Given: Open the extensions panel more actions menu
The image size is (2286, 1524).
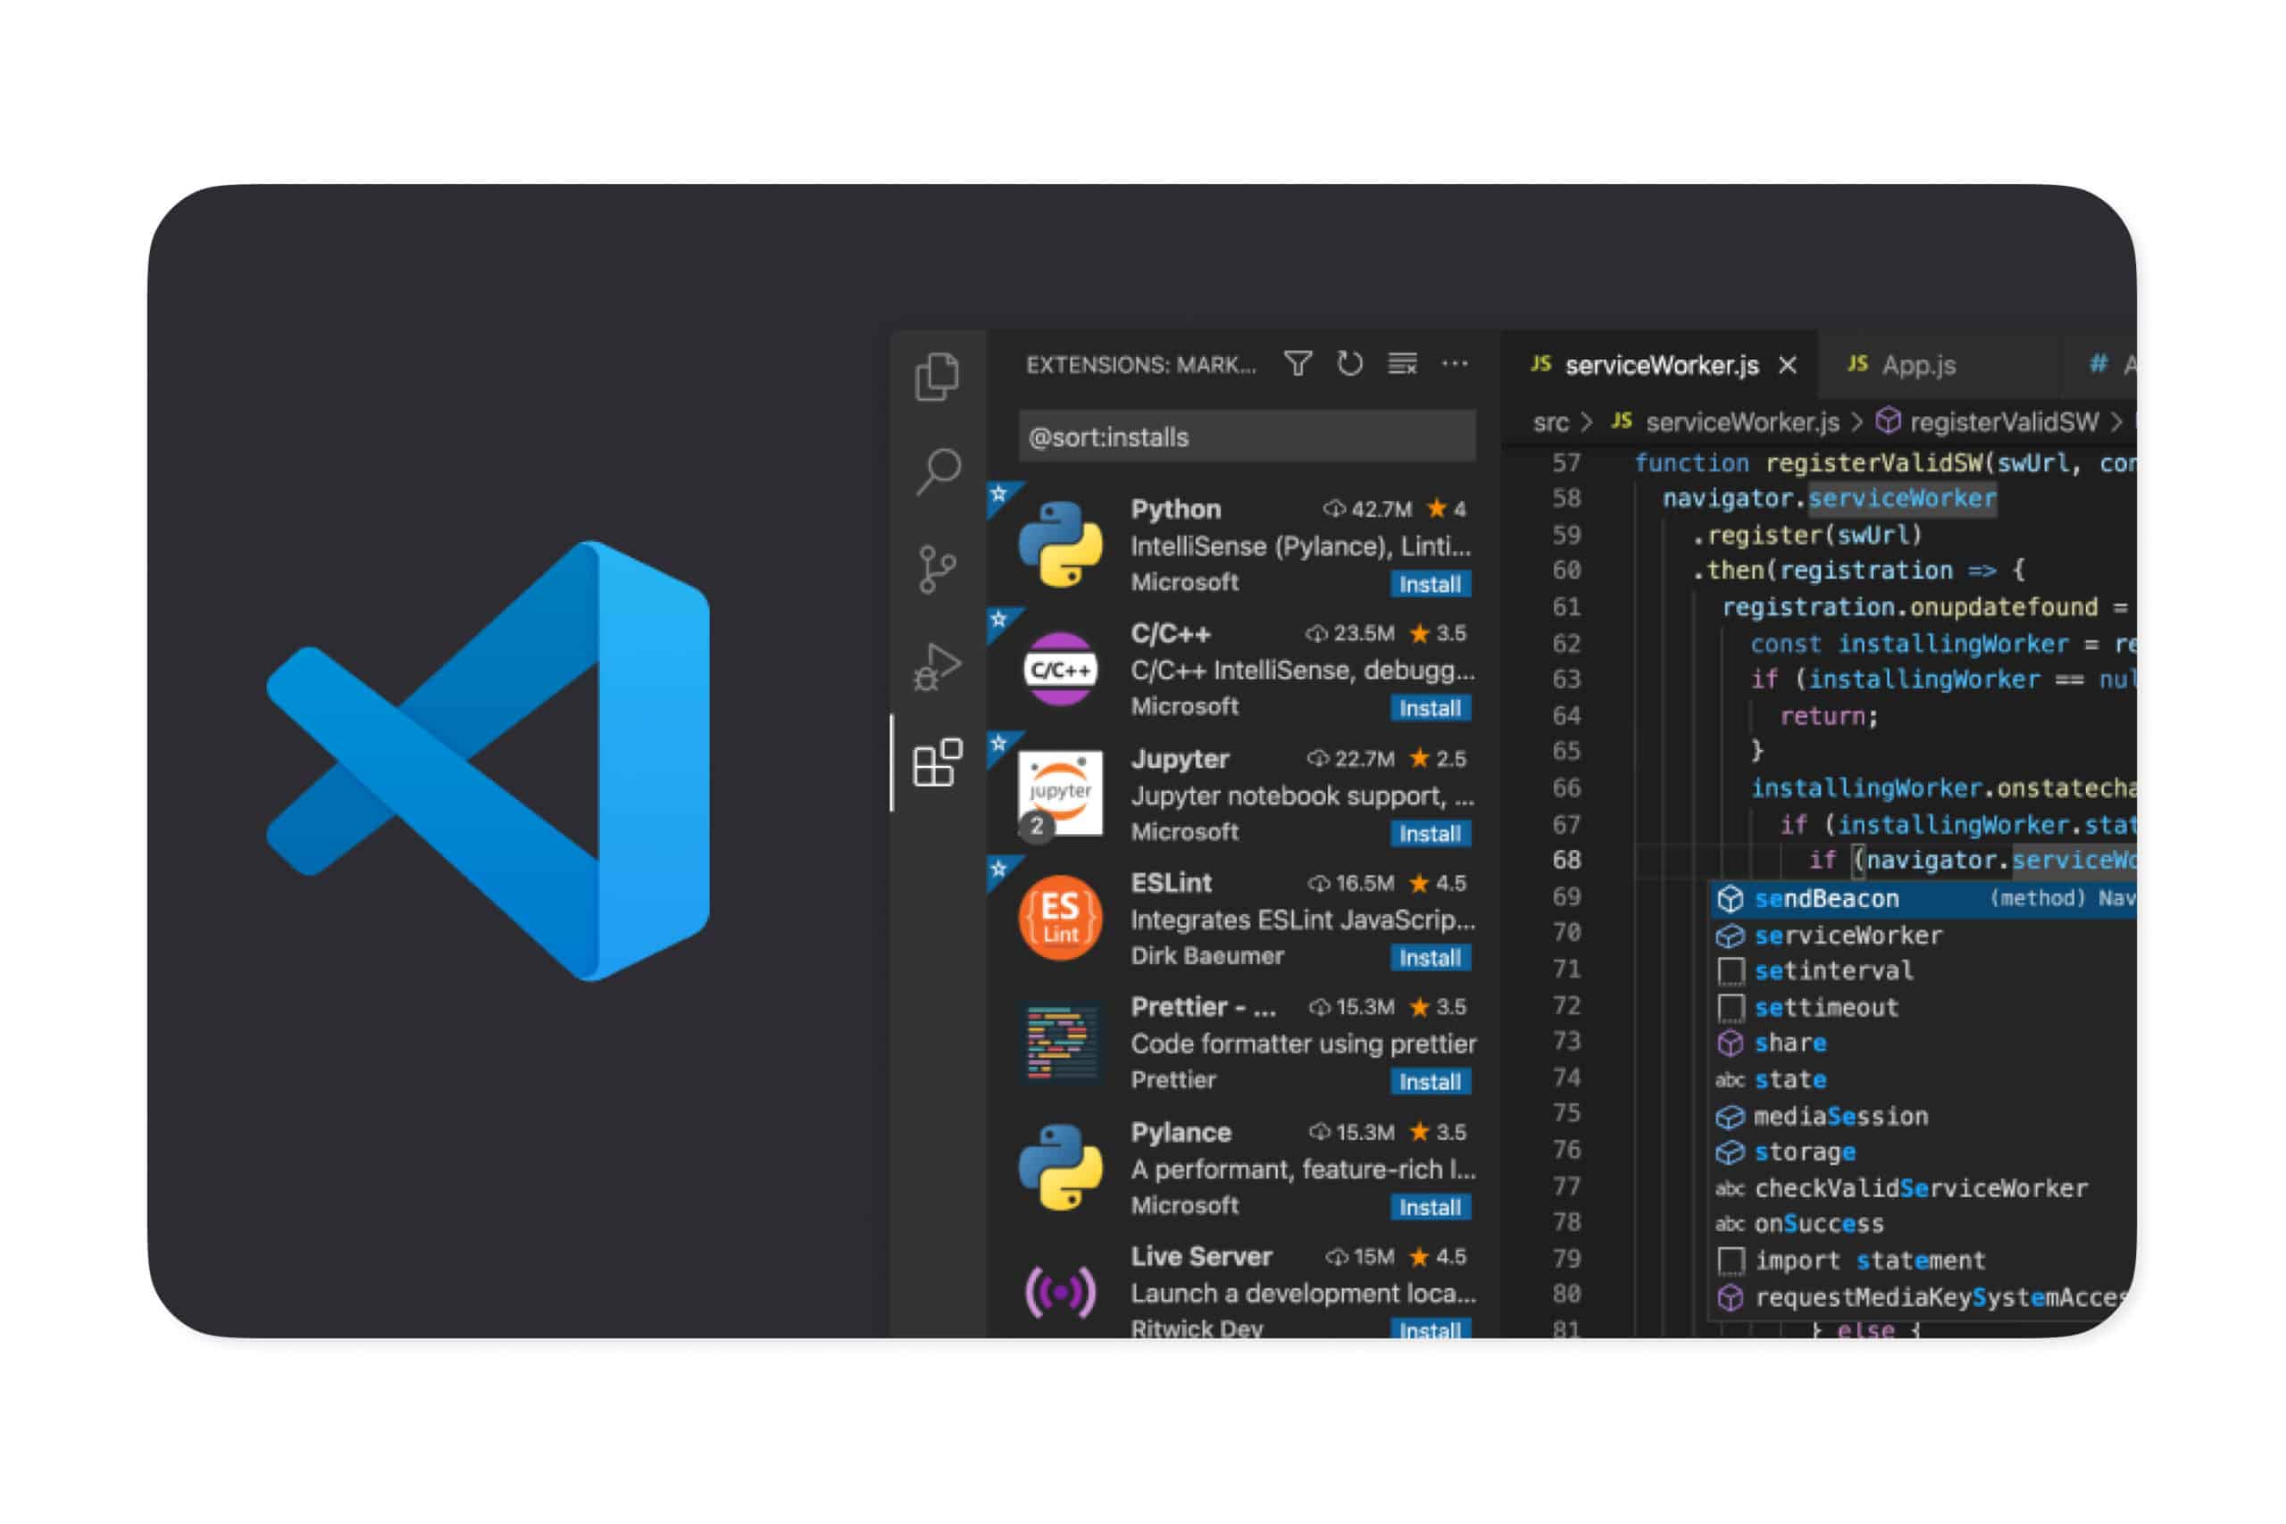Looking at the screenshot, I should tap(1454, 364).
